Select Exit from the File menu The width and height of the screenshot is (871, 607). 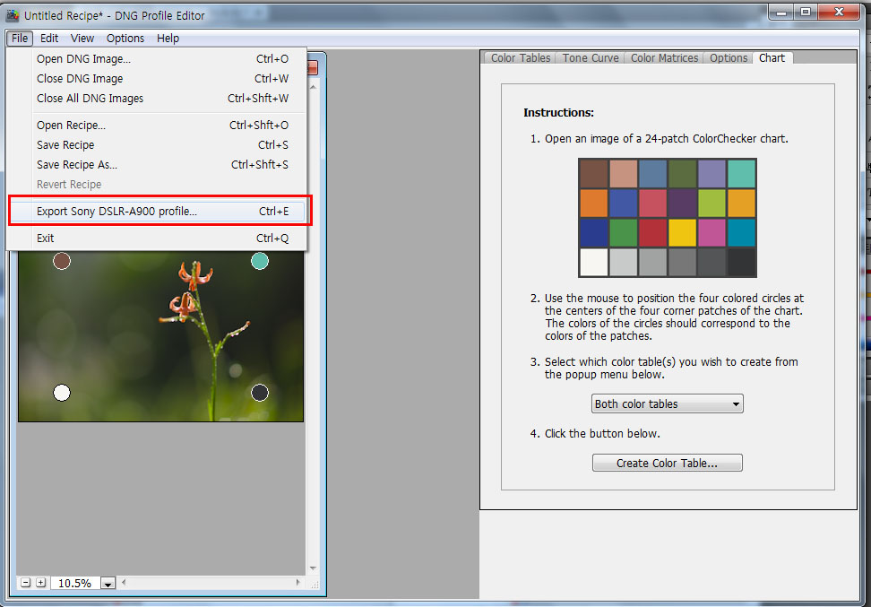[x=46, y=238]
